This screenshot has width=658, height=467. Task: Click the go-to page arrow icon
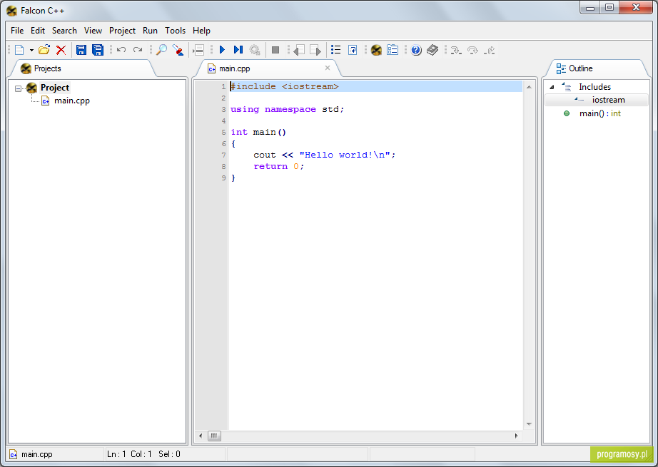(x=353, y=51)
